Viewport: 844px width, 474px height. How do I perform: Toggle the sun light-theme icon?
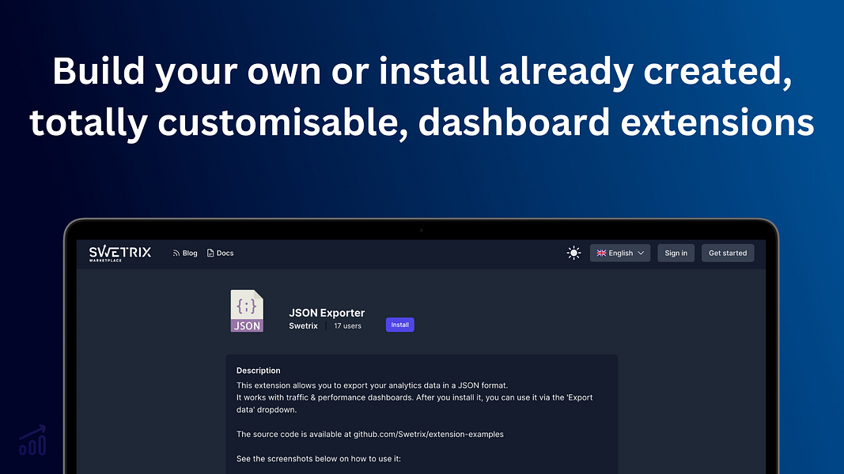(573, 253)
